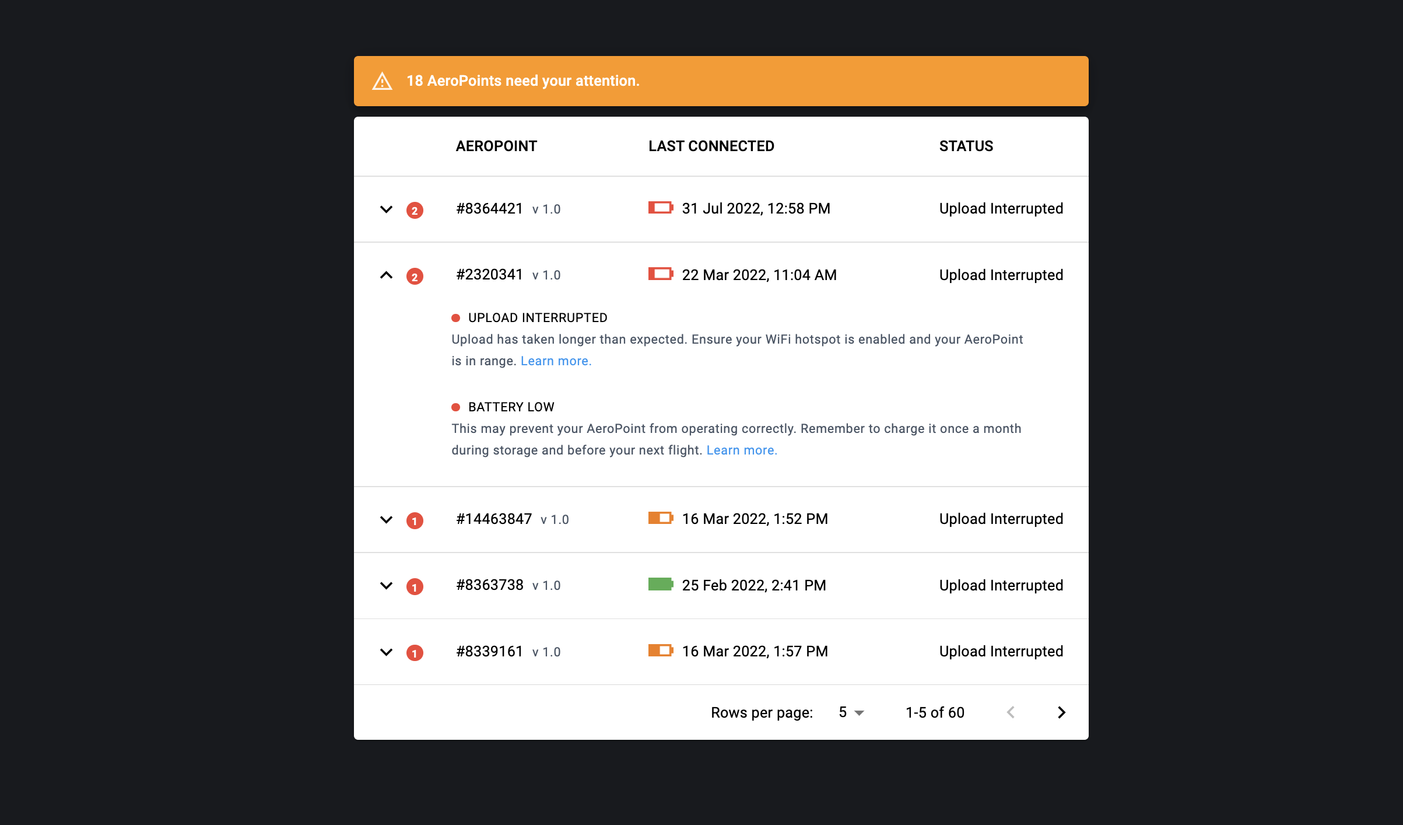The height and width of the screenshot is (825, 1403).
Task: Click the date 31 Jul 2022, 12:58 PM
Action: pos(756,209)
